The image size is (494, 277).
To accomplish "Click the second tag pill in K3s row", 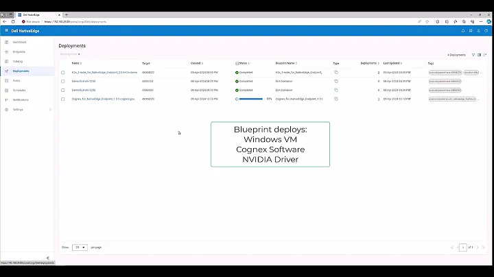I will click(471, 73).
